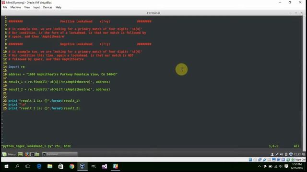Open Visual Studio from the taskbar
The image size is (307, 172).
tap(105, 166)
